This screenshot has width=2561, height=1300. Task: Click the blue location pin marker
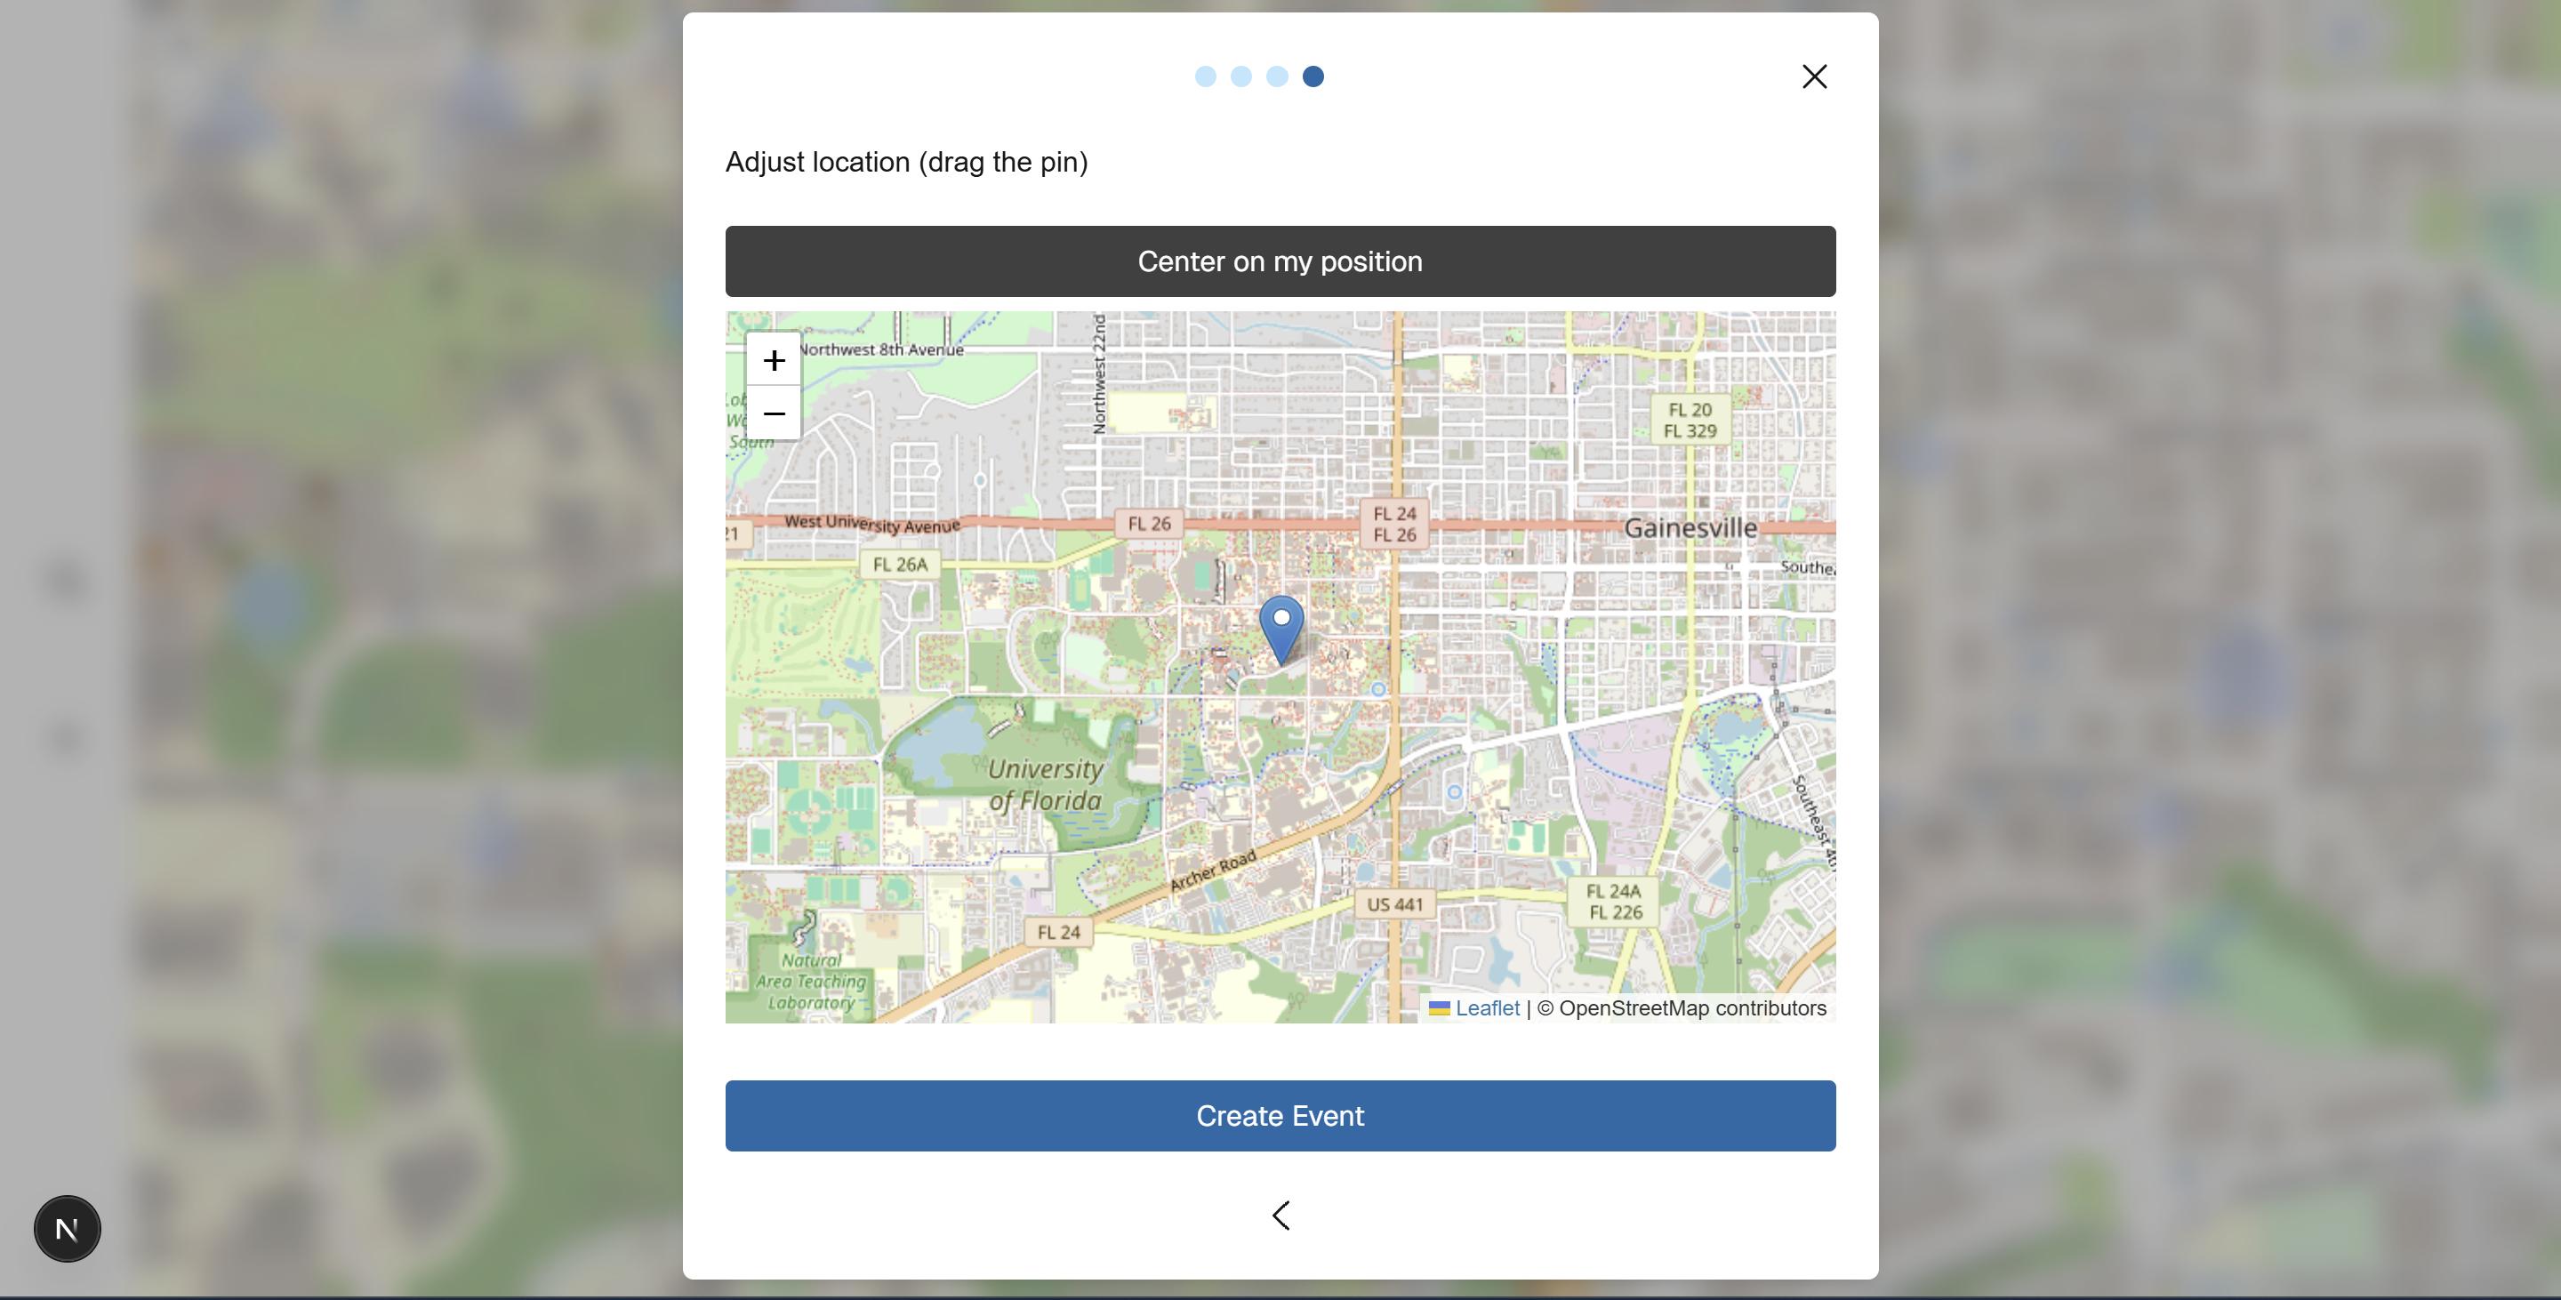click(x=1281, y=628)
